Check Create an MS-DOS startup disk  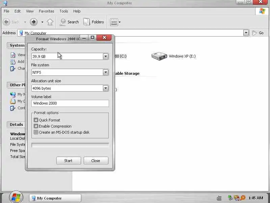(x=36, y=132)
